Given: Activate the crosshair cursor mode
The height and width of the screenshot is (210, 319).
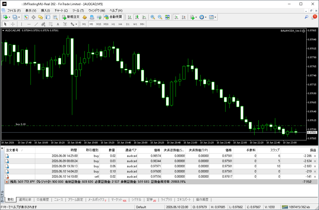Looking at the screenshot, I should tap(13, 24).
